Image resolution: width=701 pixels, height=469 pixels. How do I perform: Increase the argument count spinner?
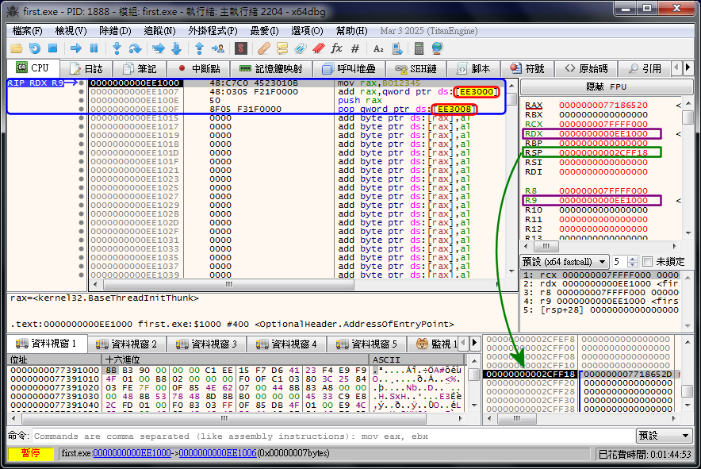pyautogui.click(x=634, y=259)
